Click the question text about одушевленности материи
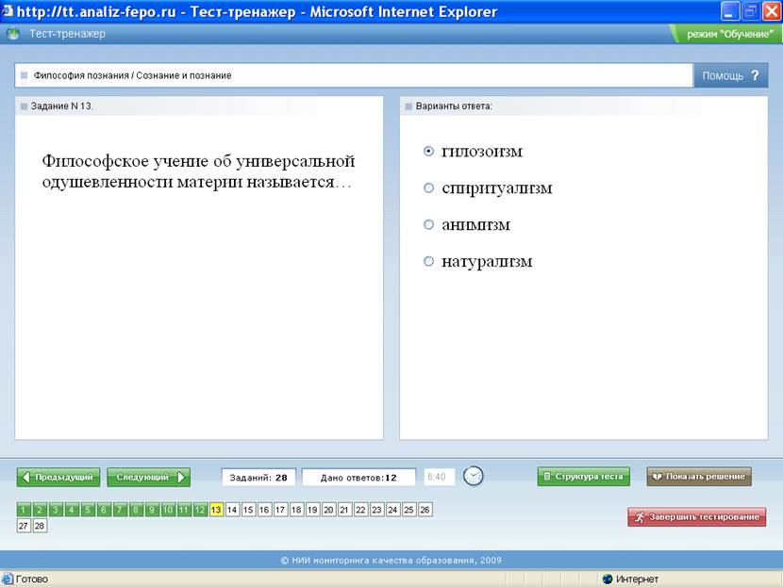Image resolution: width=783 pixels, height=587 pixels. 198,171
